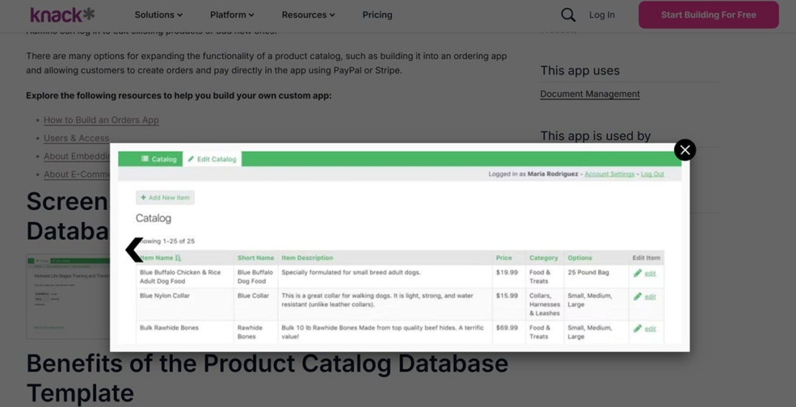Sort by the Item Name column icon
The image size is (796, 407).
(178, 258)
